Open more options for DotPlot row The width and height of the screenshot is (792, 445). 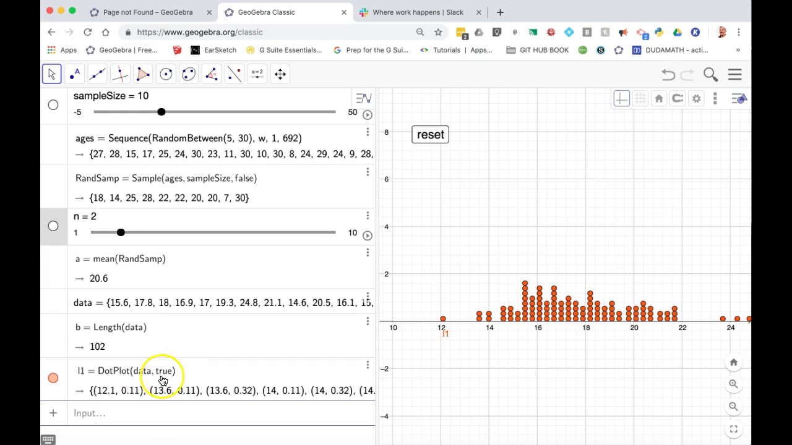[368, 365]
